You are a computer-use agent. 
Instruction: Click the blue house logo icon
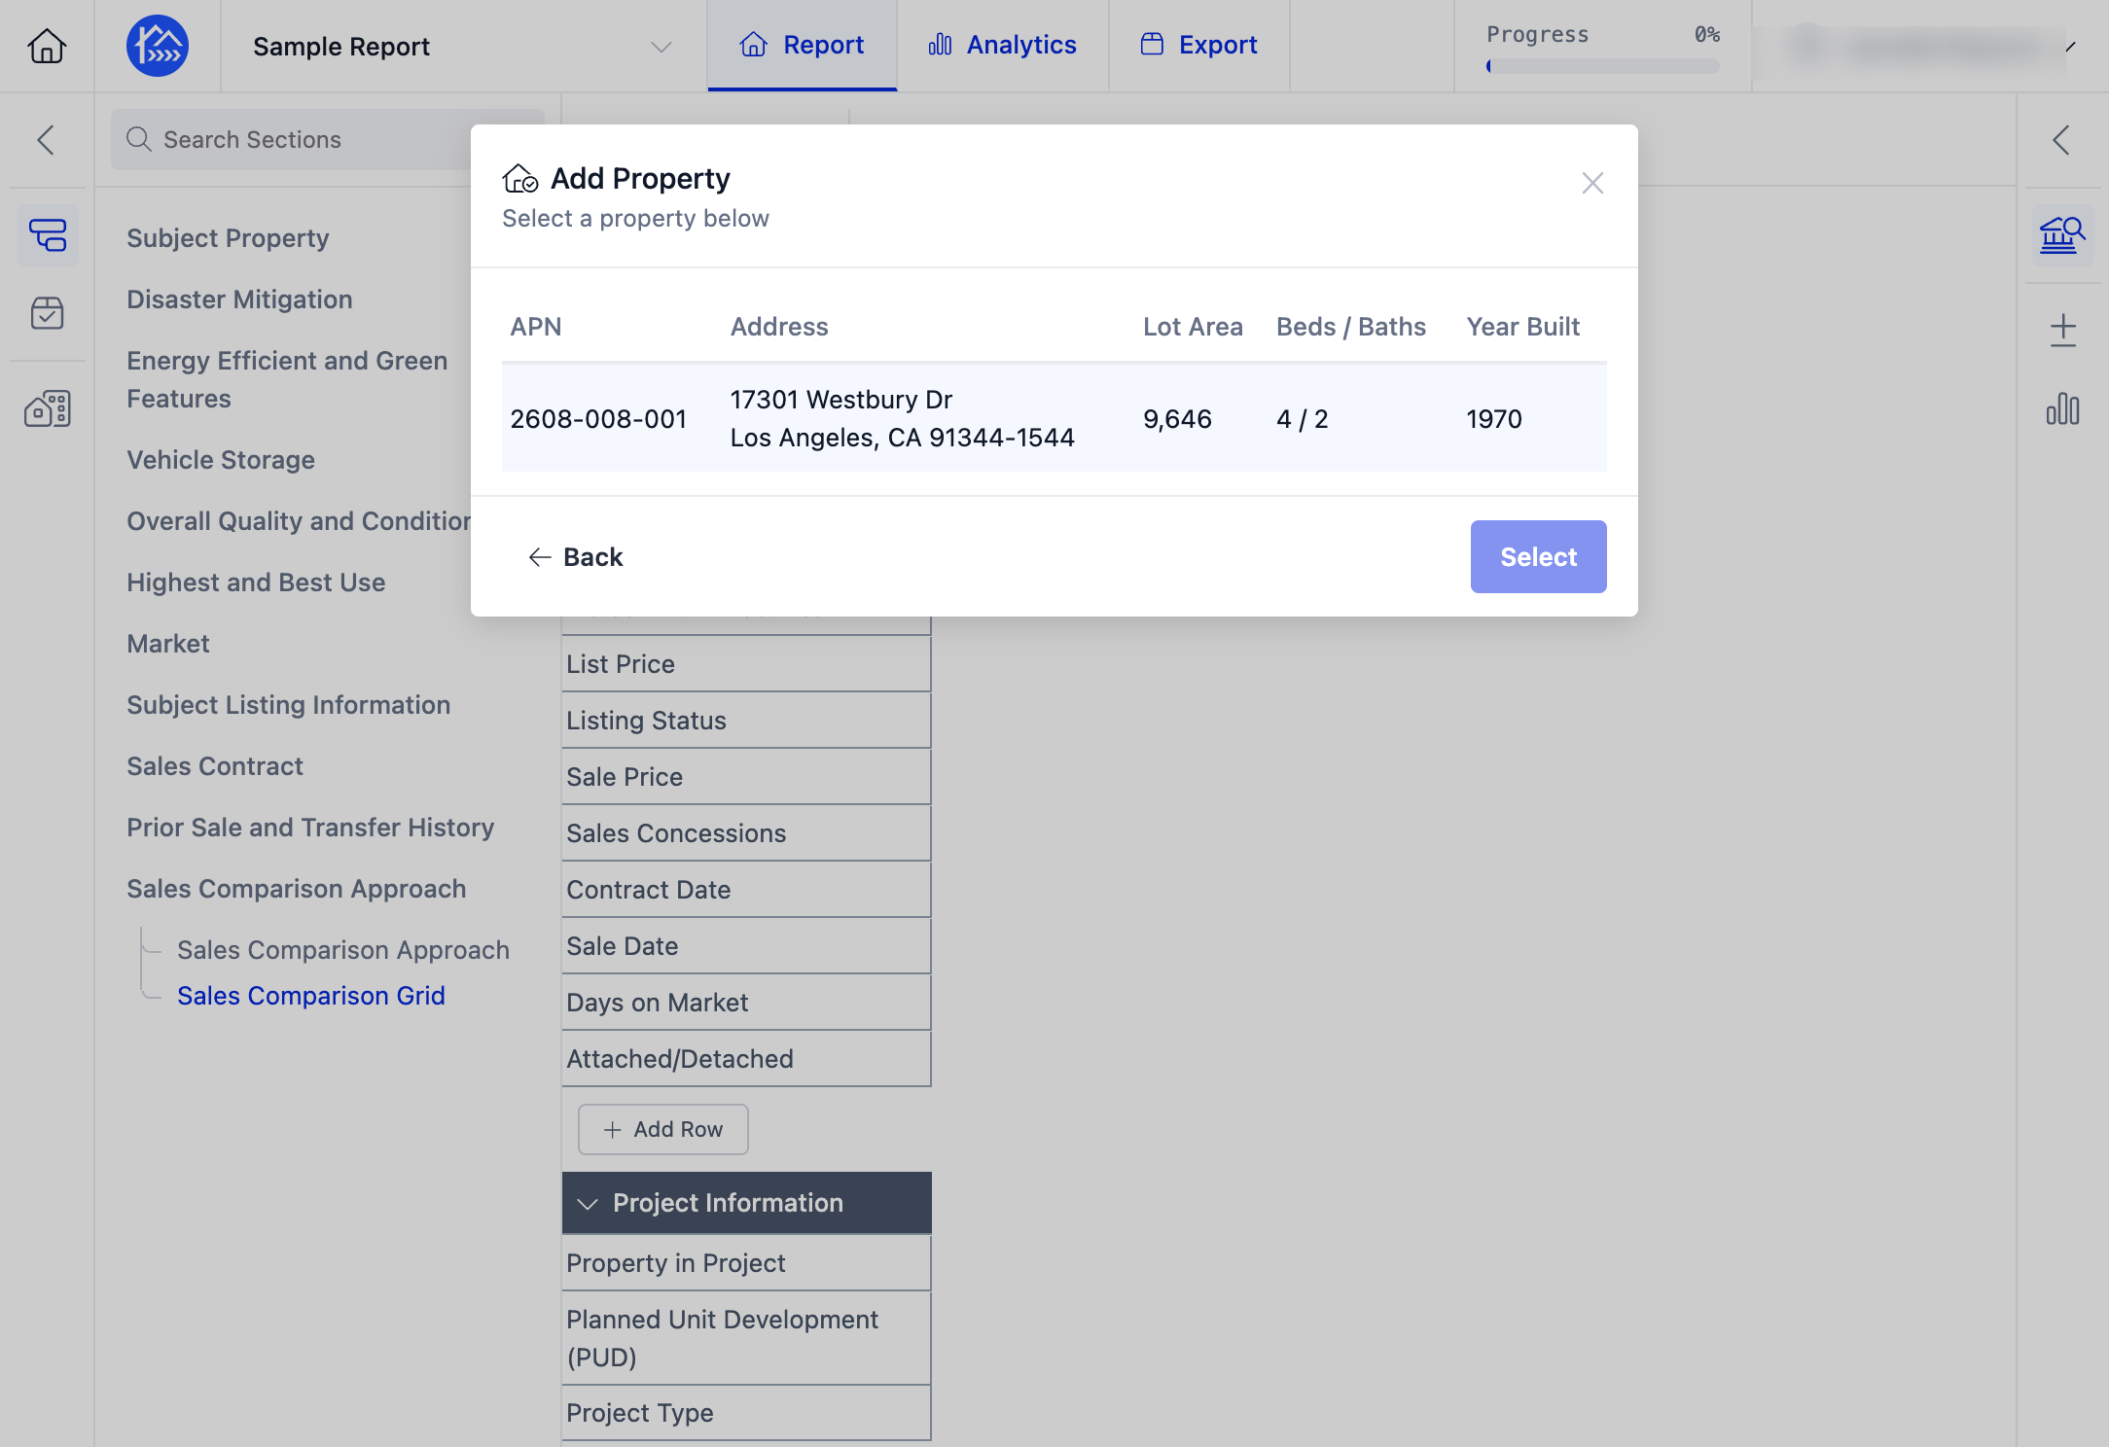[x=158, y=46]
